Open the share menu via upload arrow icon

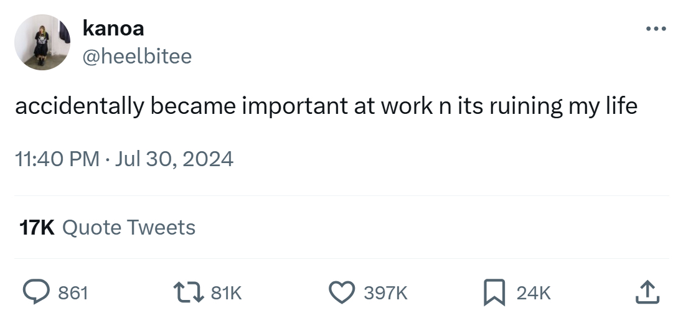pos(647,292)
